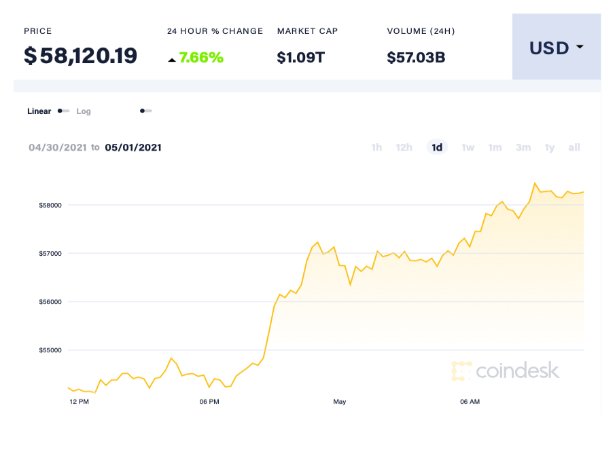View the 1m monthly chart
The height and width of the screenshot is (456, 615).
tap(495, 147)
